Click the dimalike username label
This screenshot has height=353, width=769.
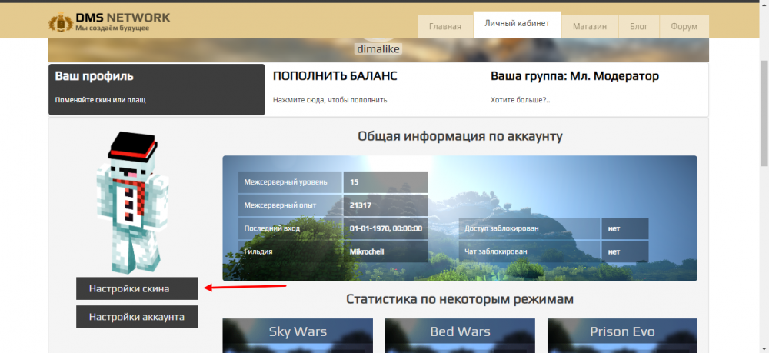(x=378, y=49)
